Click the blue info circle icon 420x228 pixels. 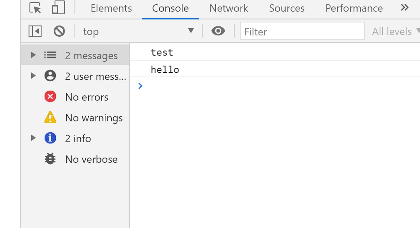tap(50, 138)
